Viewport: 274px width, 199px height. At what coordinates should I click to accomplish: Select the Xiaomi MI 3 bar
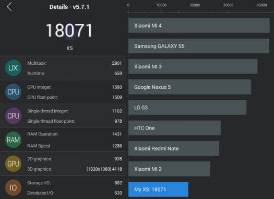point(193,66)
